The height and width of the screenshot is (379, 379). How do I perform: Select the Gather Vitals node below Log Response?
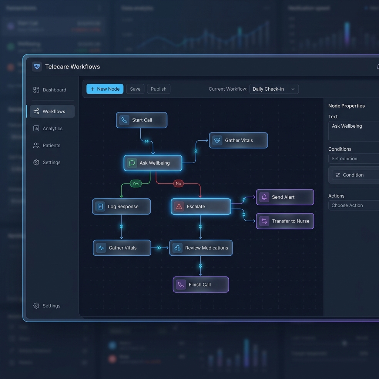pyautogui.click(x=122, y=248)
